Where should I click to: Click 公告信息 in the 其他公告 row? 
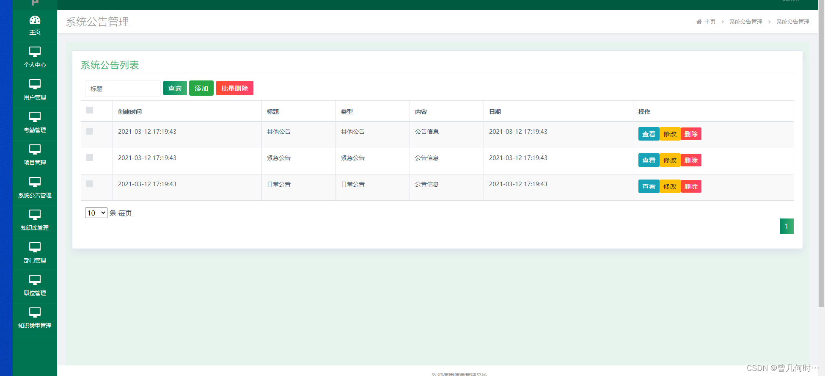427,132
